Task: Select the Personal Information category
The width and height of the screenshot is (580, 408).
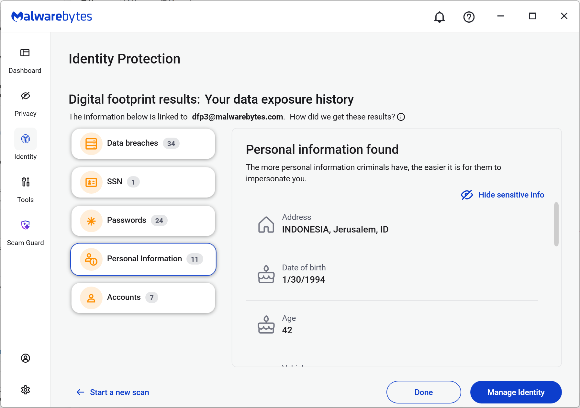Action: click(x=143, y=259)
